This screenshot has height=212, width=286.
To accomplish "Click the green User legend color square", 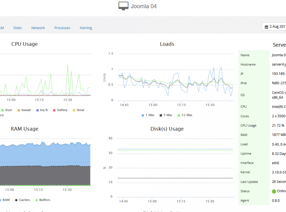I will (x=2, y=110).
